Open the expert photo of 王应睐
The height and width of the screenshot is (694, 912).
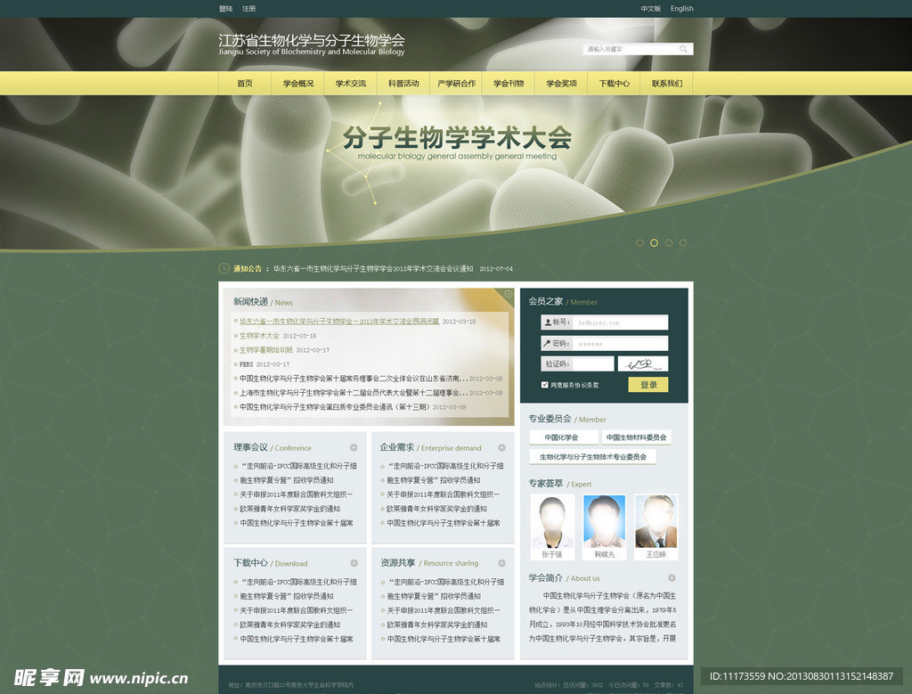pyautogui.click(x=655, y=519)
